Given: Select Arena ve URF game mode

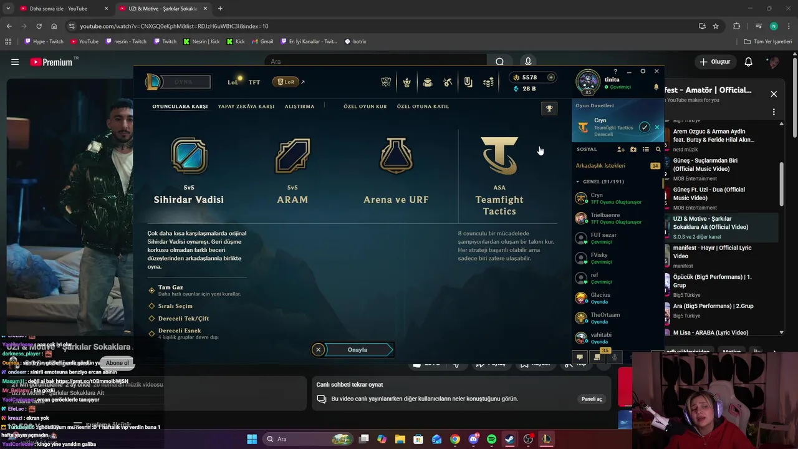Looking at the screenshot, I should point(396,171).
